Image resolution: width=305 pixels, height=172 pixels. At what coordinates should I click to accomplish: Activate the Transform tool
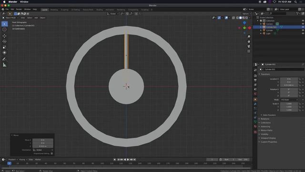coord(4,53)
